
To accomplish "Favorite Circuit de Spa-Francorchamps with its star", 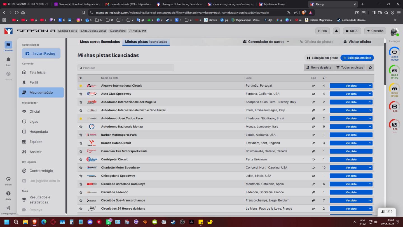I will click(x=81, y=200).
